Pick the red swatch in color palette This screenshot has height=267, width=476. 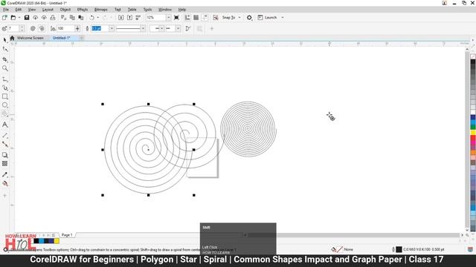click(473, 139)
